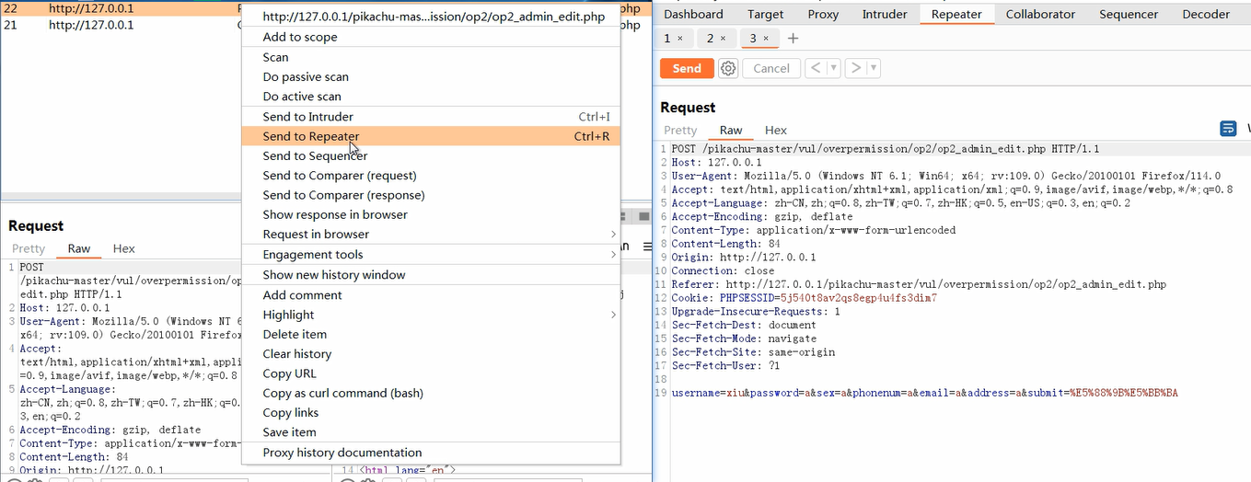Switch proxy history request view to Hex
The height and width of the screenshot is (482, 1251).
coord(124,248)
